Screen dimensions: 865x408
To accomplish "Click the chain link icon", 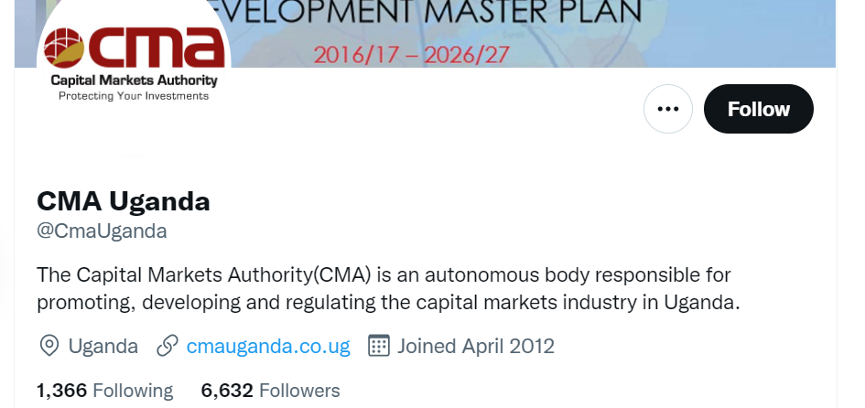I will coord(167,346).
